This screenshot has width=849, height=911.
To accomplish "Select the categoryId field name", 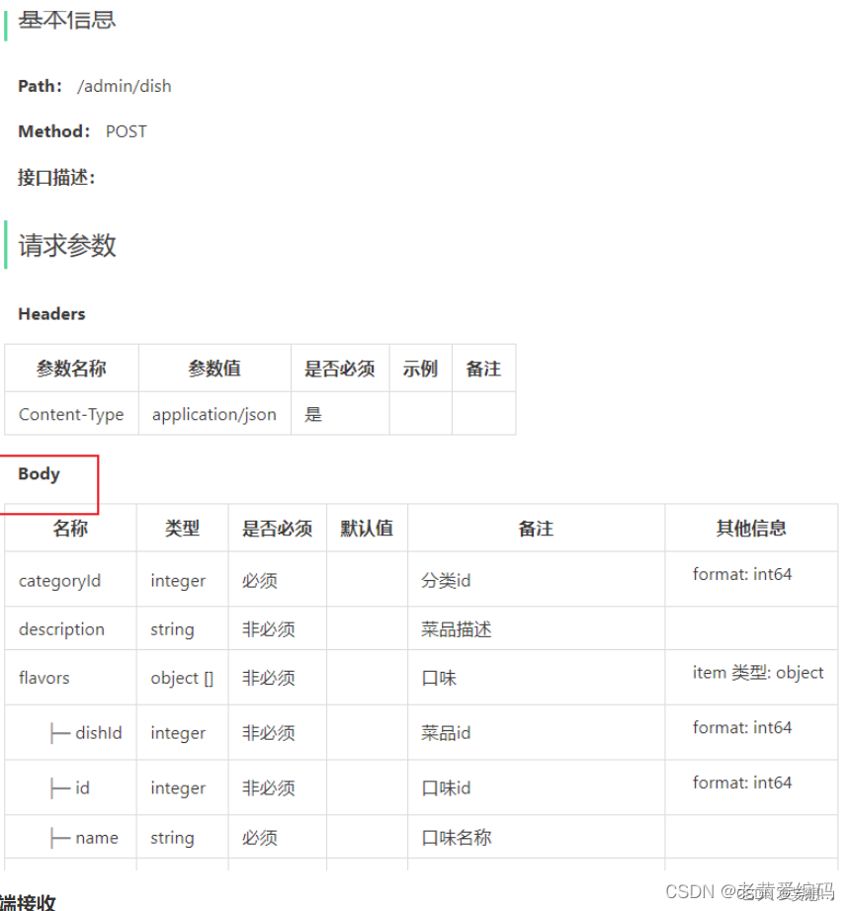I will point(60,580).
